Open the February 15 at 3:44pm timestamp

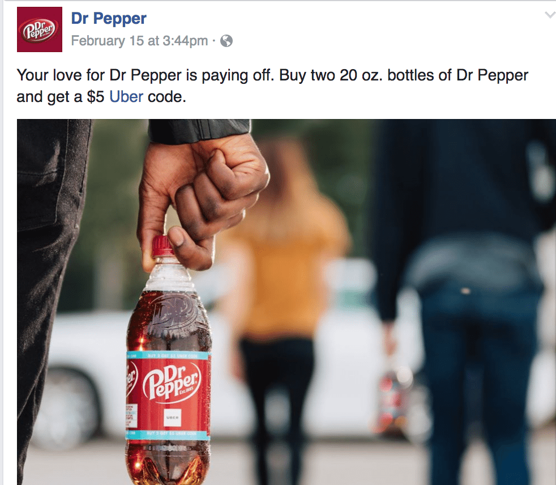139,41
